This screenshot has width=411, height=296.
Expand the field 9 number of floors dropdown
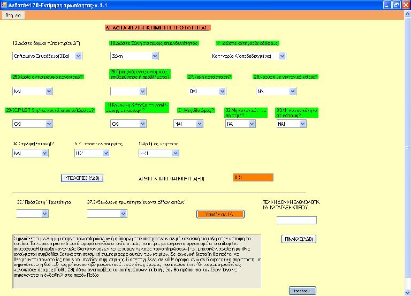click(x=174, y=153)
